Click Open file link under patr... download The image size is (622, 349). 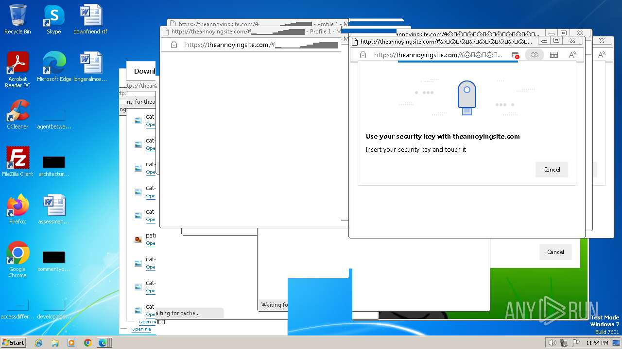[x=151, y=243]
